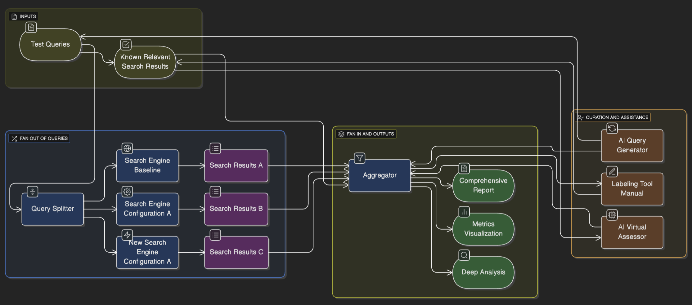Click the file icon in INPUTS label
Image resolution: width=692 pixels, height=305 pixels.
(x=14, y=17)
